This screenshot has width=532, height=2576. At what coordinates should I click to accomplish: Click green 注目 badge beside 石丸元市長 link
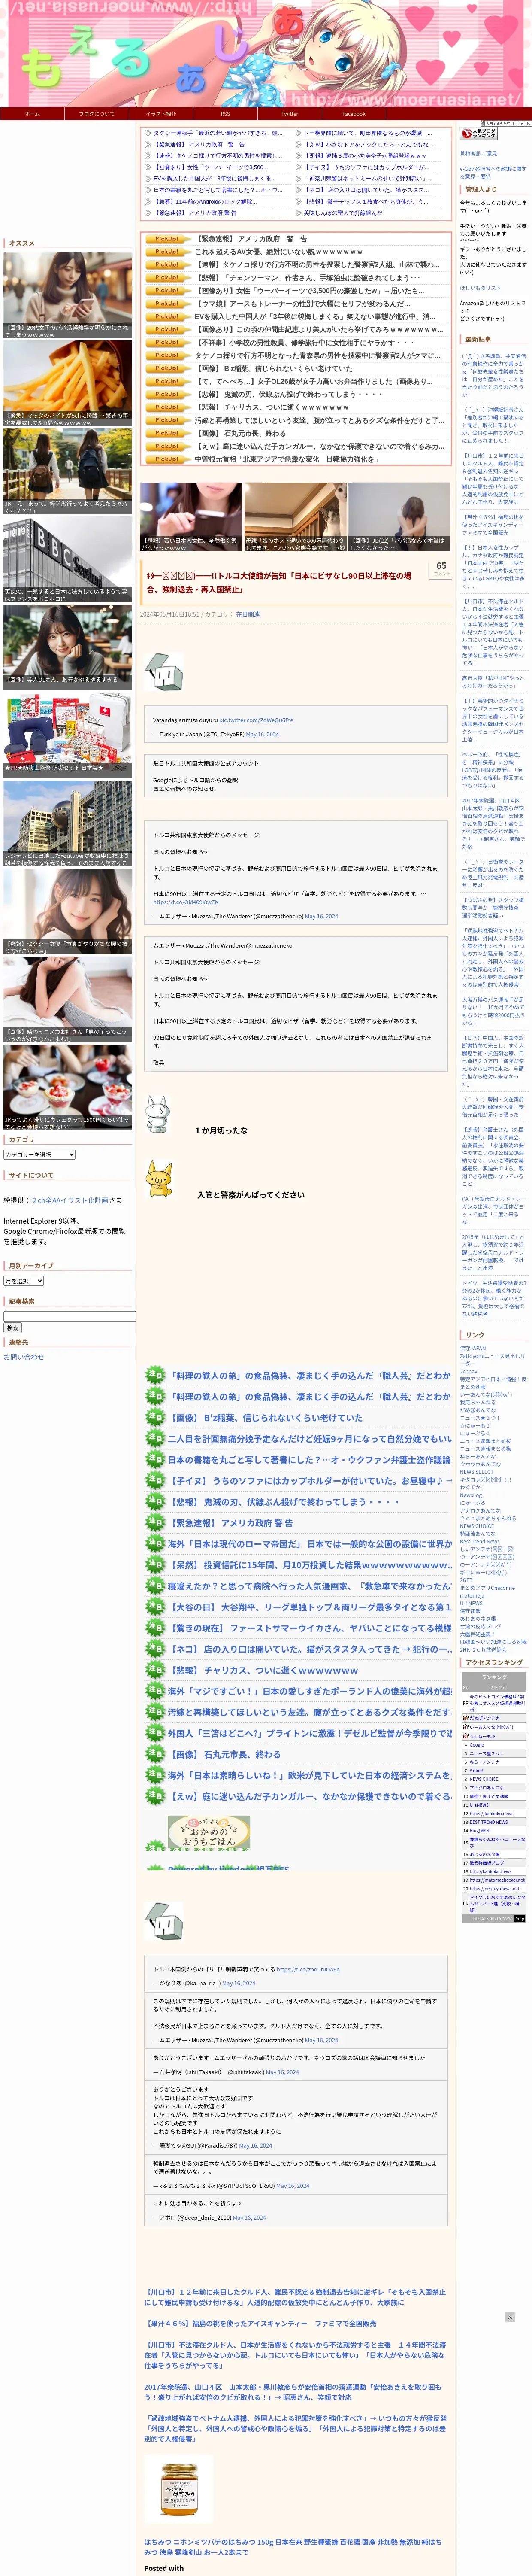[x=155, y=1754]
